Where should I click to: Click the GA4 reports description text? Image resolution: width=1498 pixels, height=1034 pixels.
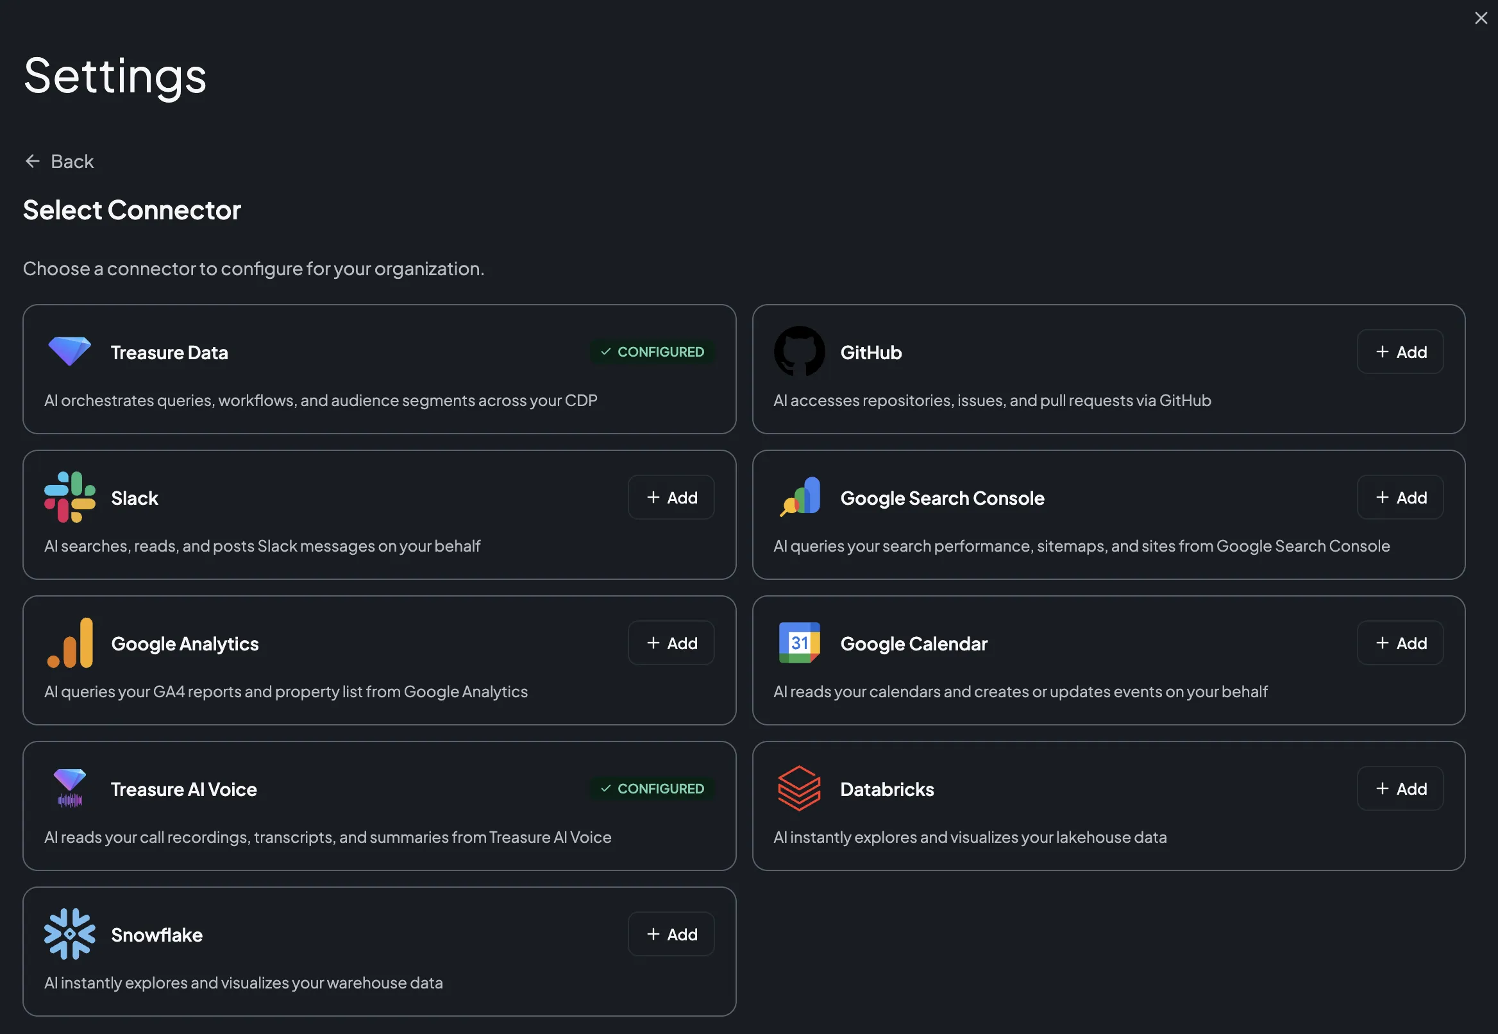tap(285, 692)
